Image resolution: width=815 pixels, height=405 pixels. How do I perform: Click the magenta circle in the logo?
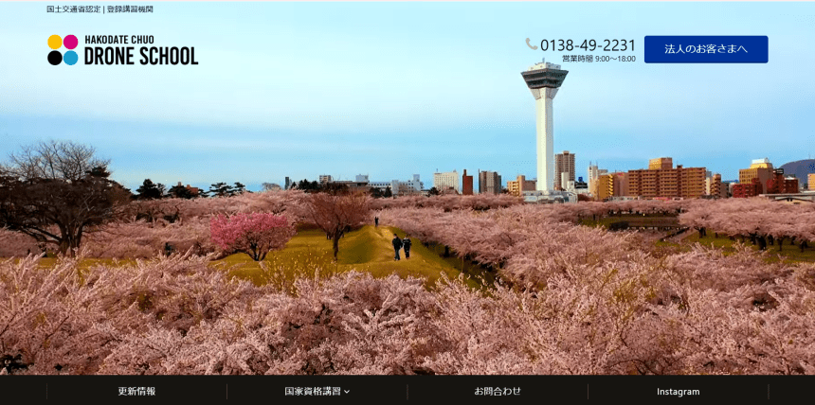pos(70,43)
